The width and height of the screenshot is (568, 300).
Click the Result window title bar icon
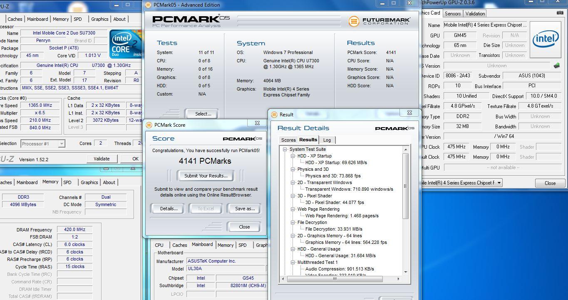(275, 114)
